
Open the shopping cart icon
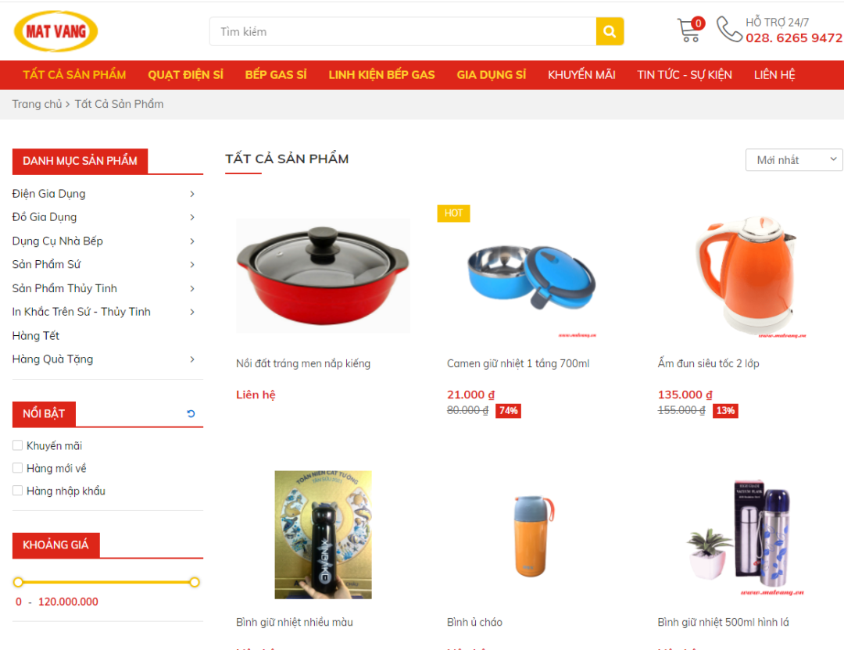[x=689, y=30]
